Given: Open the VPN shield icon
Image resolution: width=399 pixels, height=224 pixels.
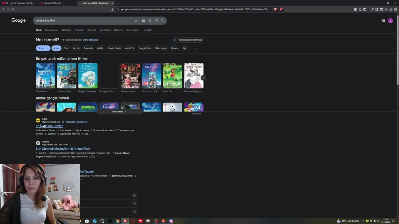Looking at the screenshot, I should click(x=391, y=9).
